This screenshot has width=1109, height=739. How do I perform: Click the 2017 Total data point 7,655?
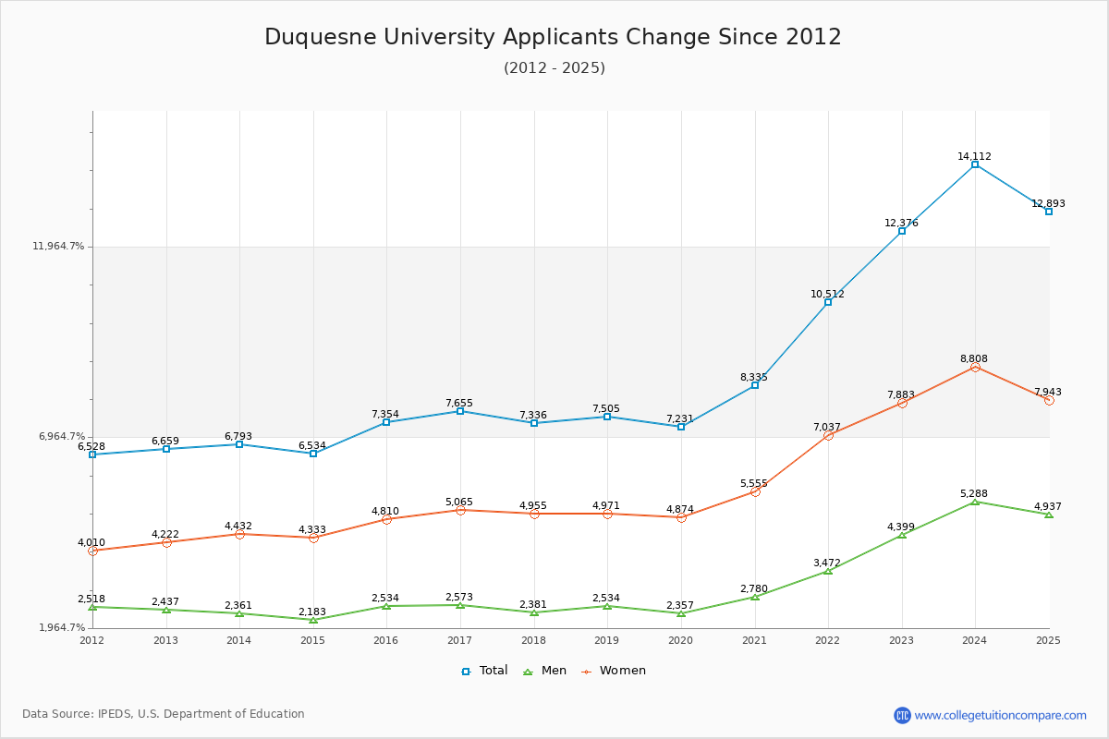[x=460, y=411]
